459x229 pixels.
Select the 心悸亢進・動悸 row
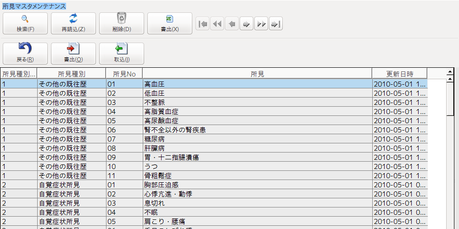pos(214,194)
